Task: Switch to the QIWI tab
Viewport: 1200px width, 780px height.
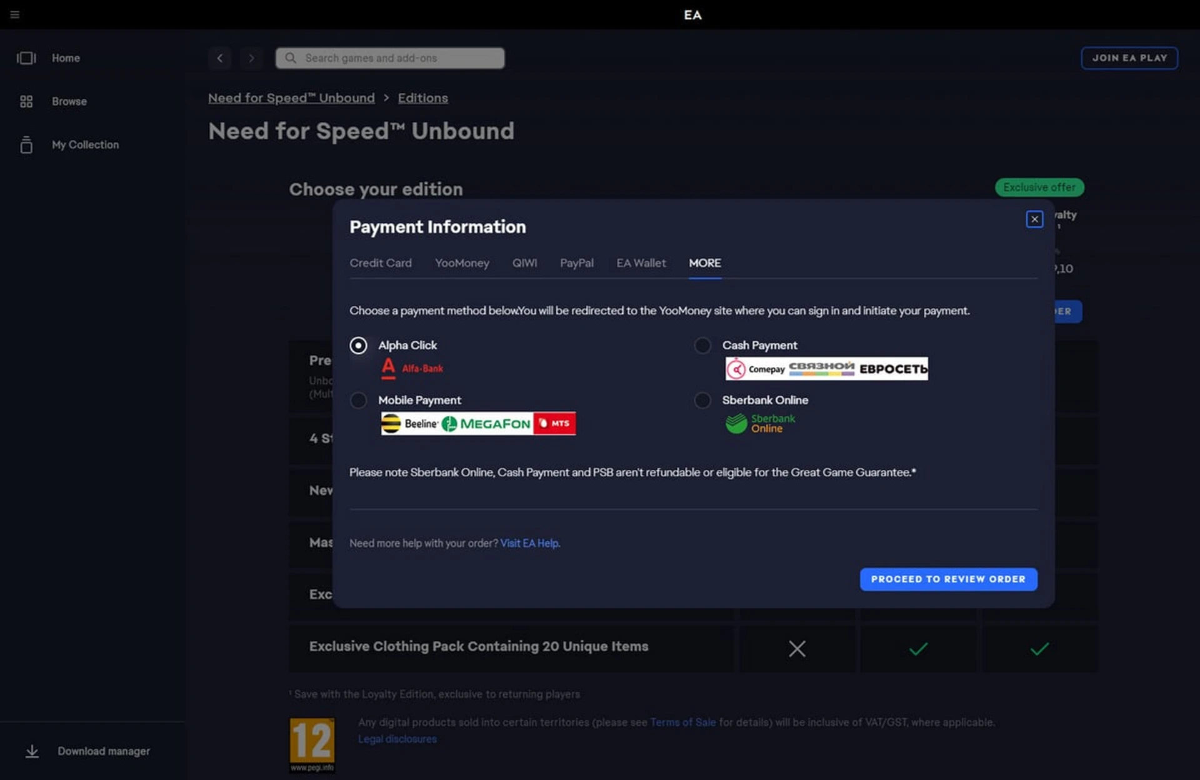Action: [x=524, y=263]
